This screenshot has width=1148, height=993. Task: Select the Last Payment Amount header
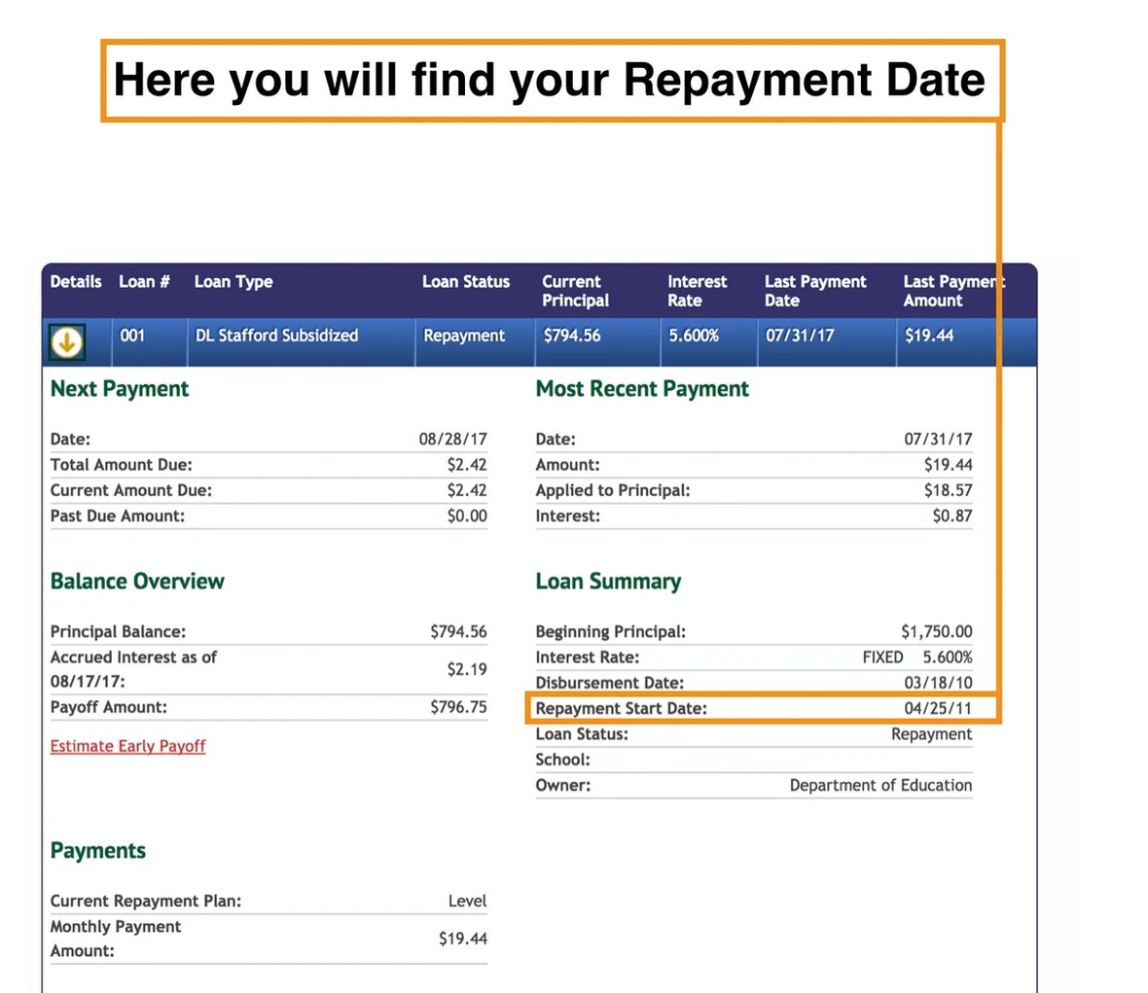pyautogui.click(x=953, y=291)
